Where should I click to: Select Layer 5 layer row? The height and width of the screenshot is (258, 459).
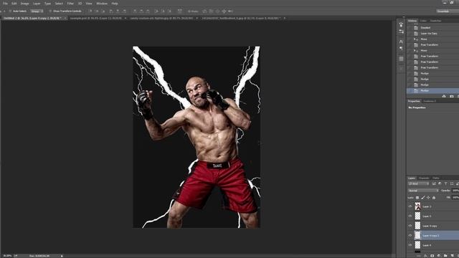pos(433,216)
